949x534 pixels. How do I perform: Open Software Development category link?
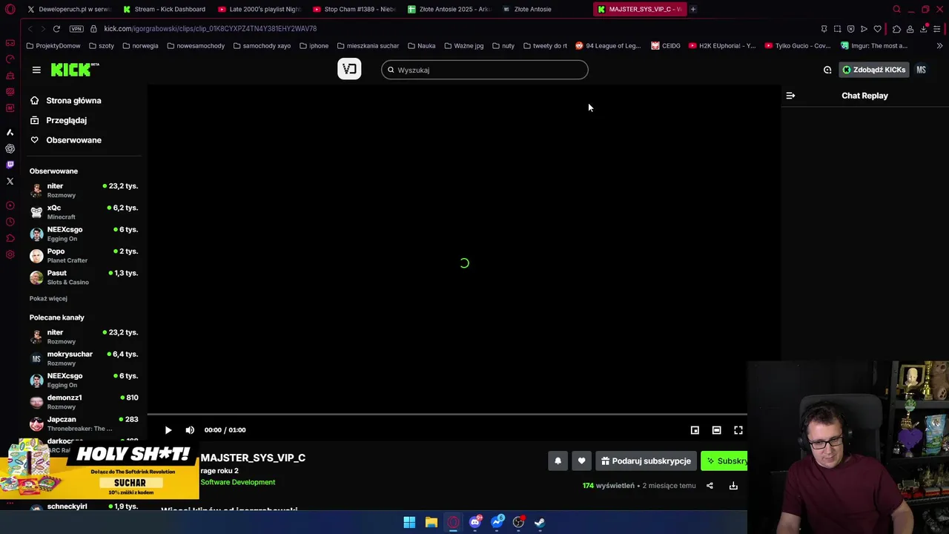tap(238, 482)
